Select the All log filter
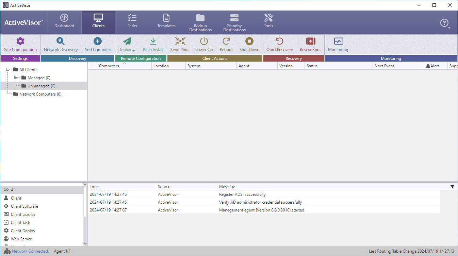 tap(42, 190)
